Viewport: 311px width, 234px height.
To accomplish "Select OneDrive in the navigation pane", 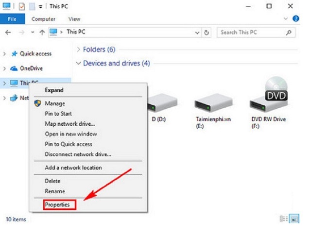I will [31, 68].
